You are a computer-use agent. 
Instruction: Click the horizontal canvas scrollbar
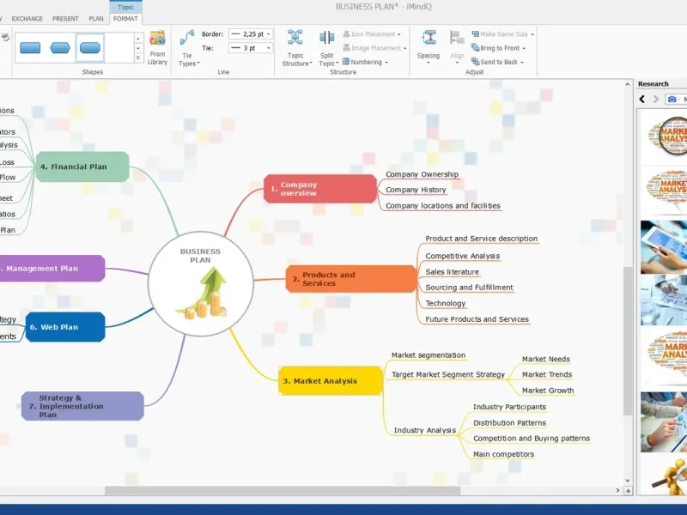[283, 491]
